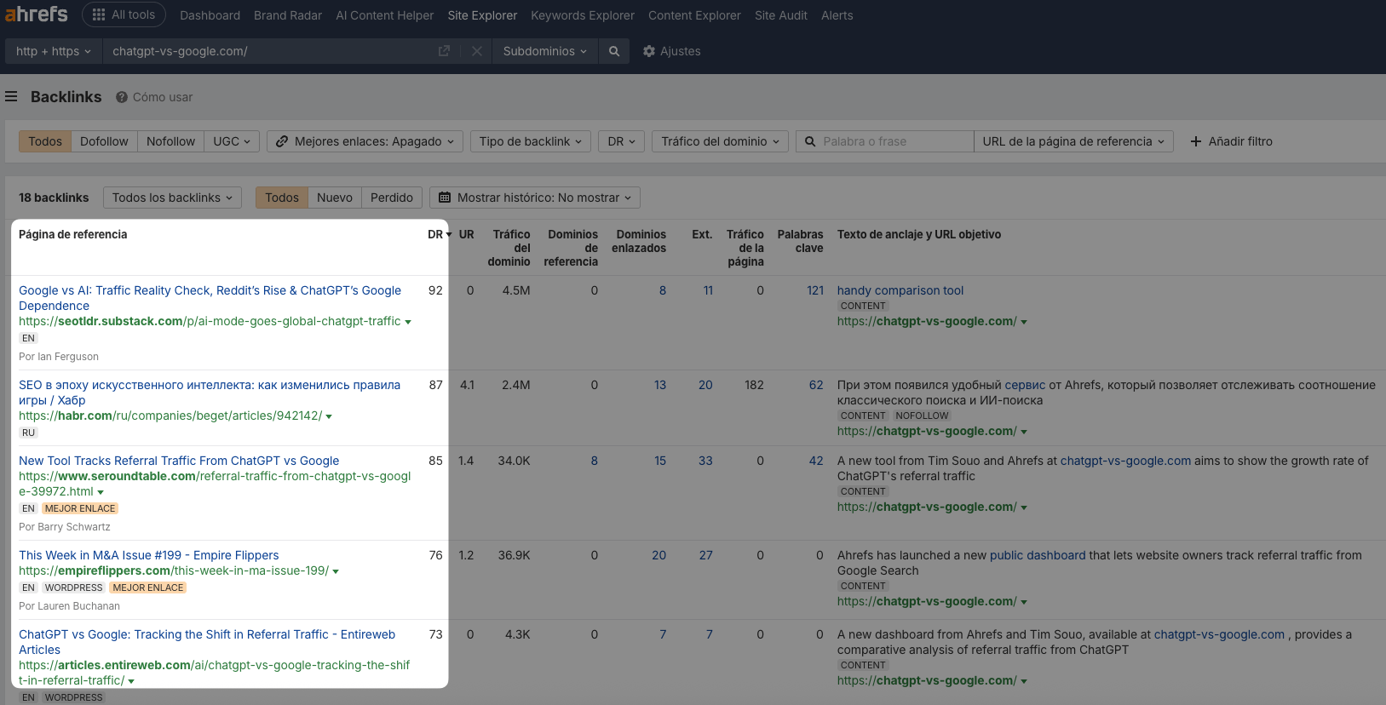Open Google vs AI: Traffic Reality Check article
Screen dimensions: 1386x705
coord(210,298)
